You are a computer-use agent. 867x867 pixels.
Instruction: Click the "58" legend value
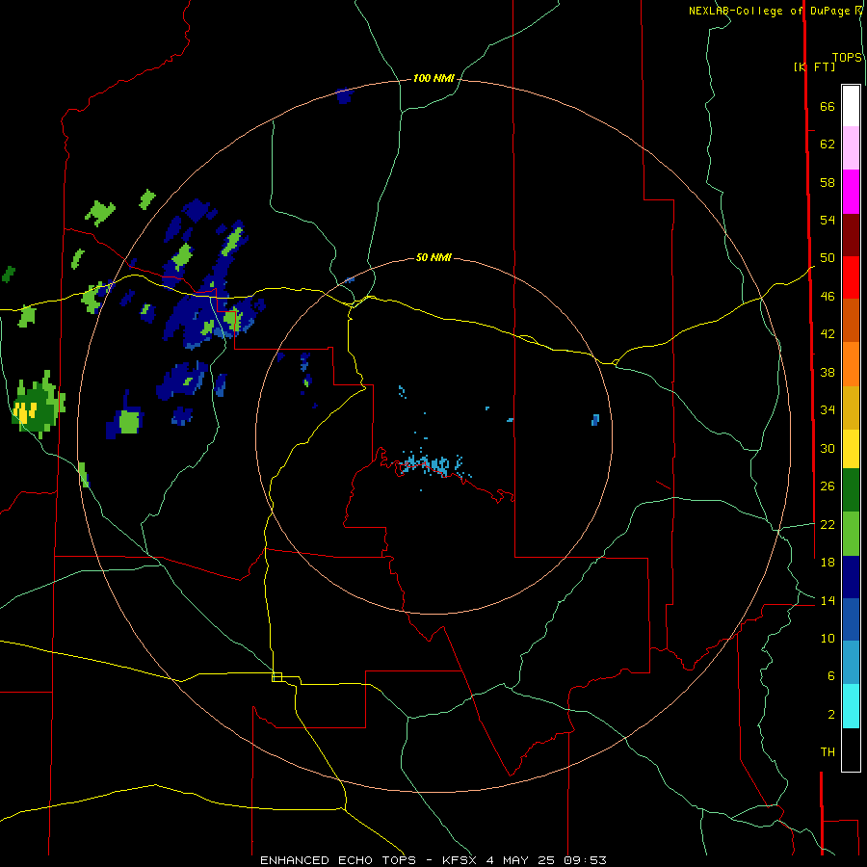click(828, 182)
